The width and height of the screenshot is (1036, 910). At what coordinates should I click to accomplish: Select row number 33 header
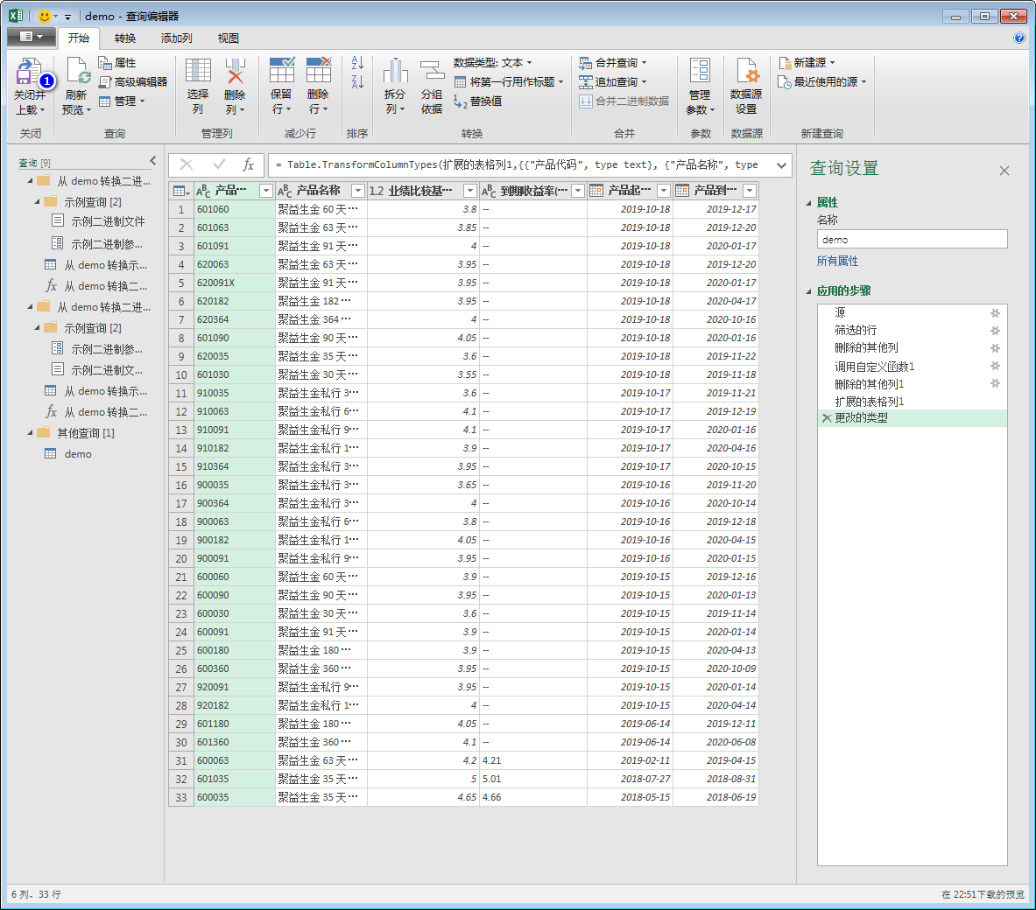coord(181,798)
